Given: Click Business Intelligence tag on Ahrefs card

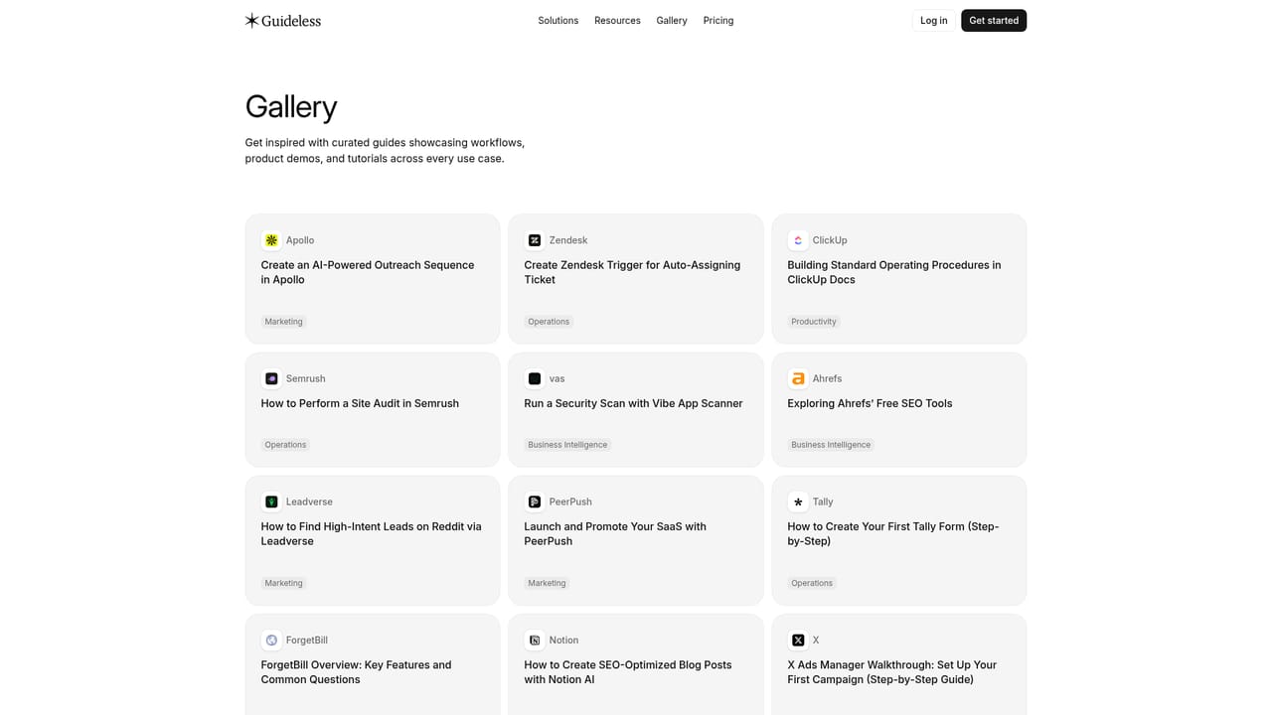Looking at the screenshot, I should click(x=831, y=445).
